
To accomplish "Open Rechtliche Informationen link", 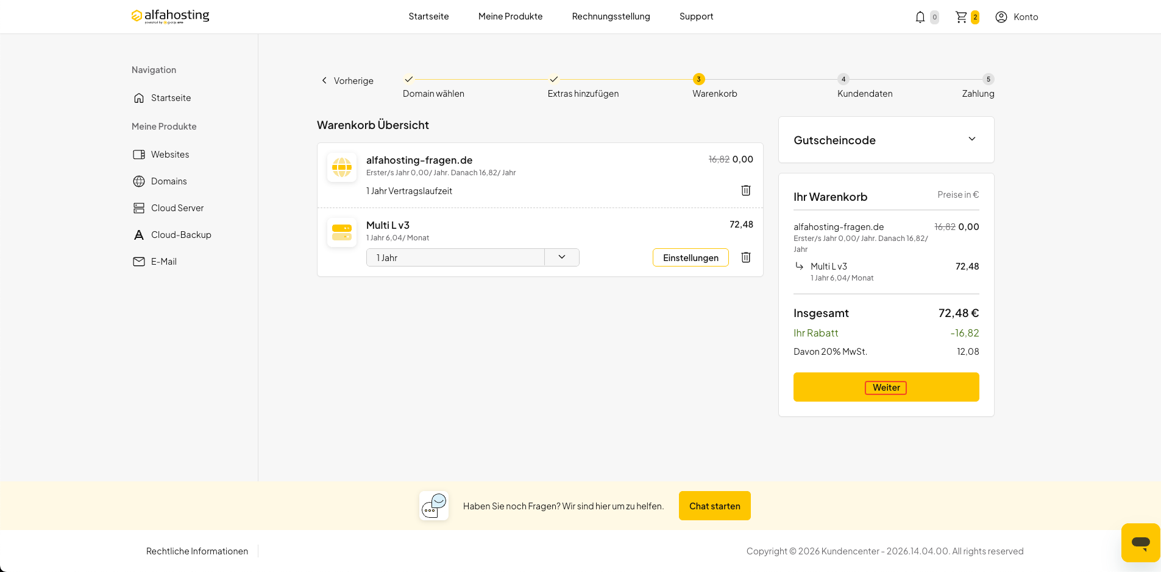I will pyautogui.click(x=197, y=551).
